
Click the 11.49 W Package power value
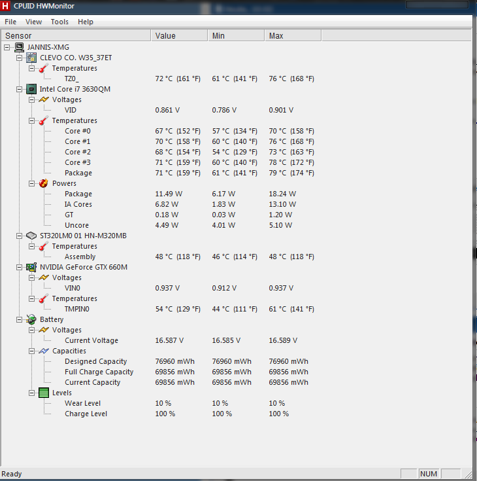(169, 194)
